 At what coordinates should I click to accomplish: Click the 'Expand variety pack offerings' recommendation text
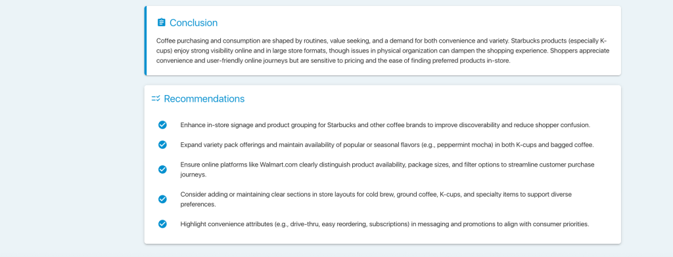click(x=386, y=145)
